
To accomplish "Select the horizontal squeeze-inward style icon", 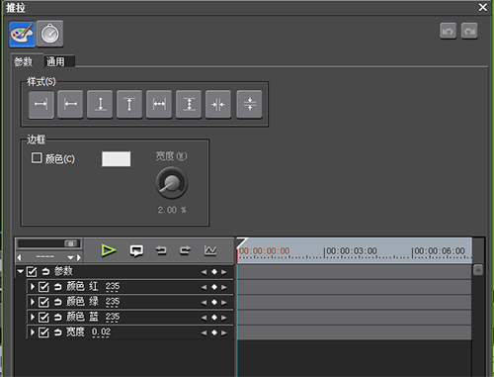I will [218, 104].
